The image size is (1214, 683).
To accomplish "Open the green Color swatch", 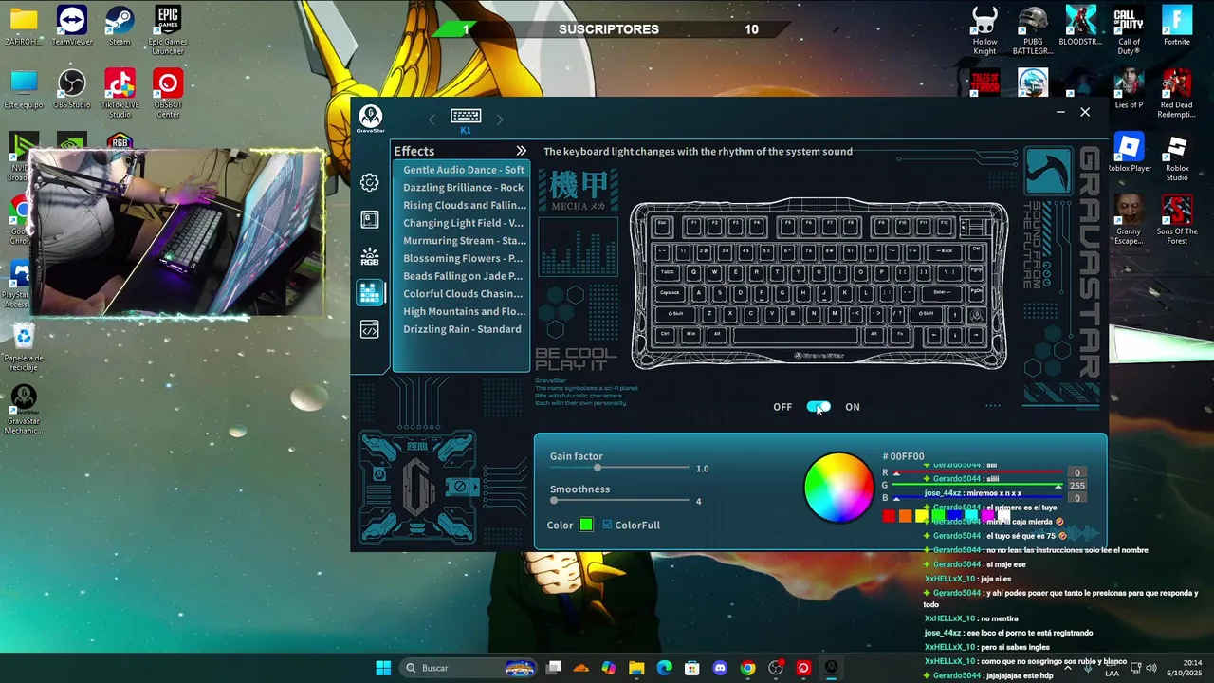I will click(x=586, y=525).
